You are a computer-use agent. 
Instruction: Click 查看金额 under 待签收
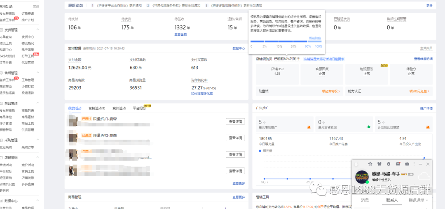coord(180,34)
